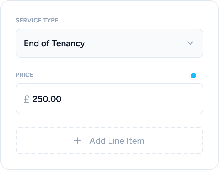Screen dimensions: 219x170
Task: Click the blue dot indicator above the price field
Action: pyautogui.click(x=193, y=76)
